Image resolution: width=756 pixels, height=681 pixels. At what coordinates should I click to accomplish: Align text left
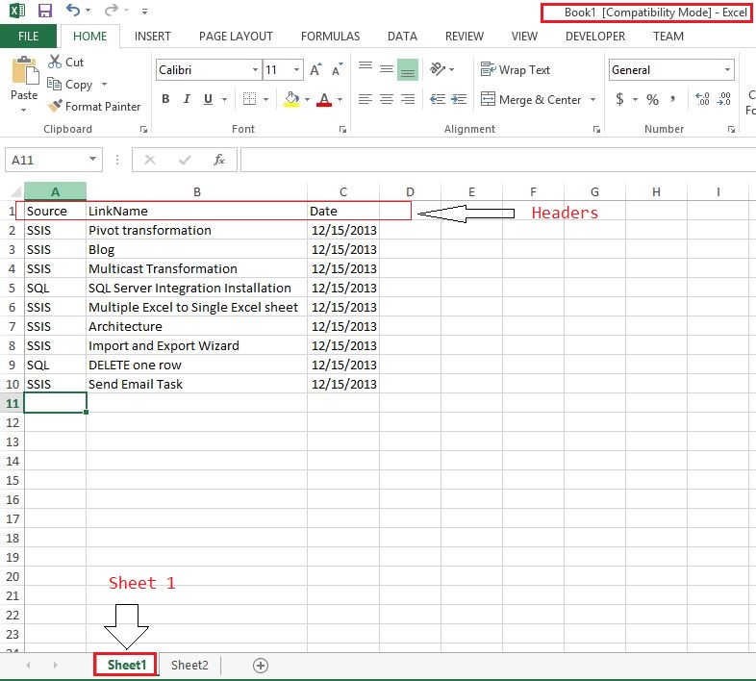coord(365,99)
